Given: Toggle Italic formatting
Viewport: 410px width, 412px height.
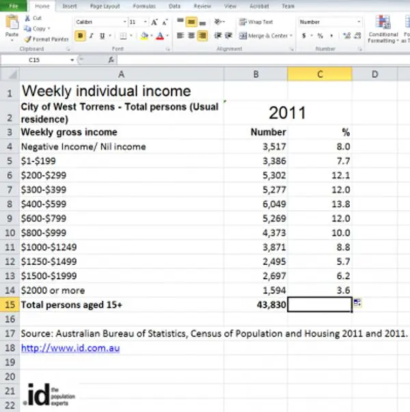Looking at the screenshot, I should point(92,36).
